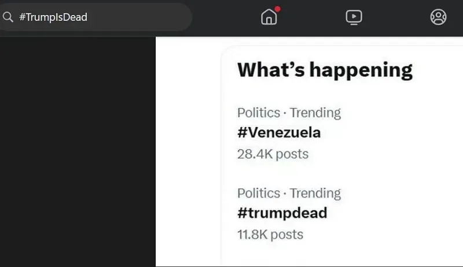Click the 11.8K posts count
Image resolution: width=463 pixels, height=267 pixels.
pos(270,234)
